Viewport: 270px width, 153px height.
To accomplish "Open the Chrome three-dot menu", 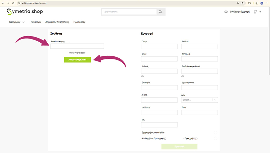I will click(267, 3).
